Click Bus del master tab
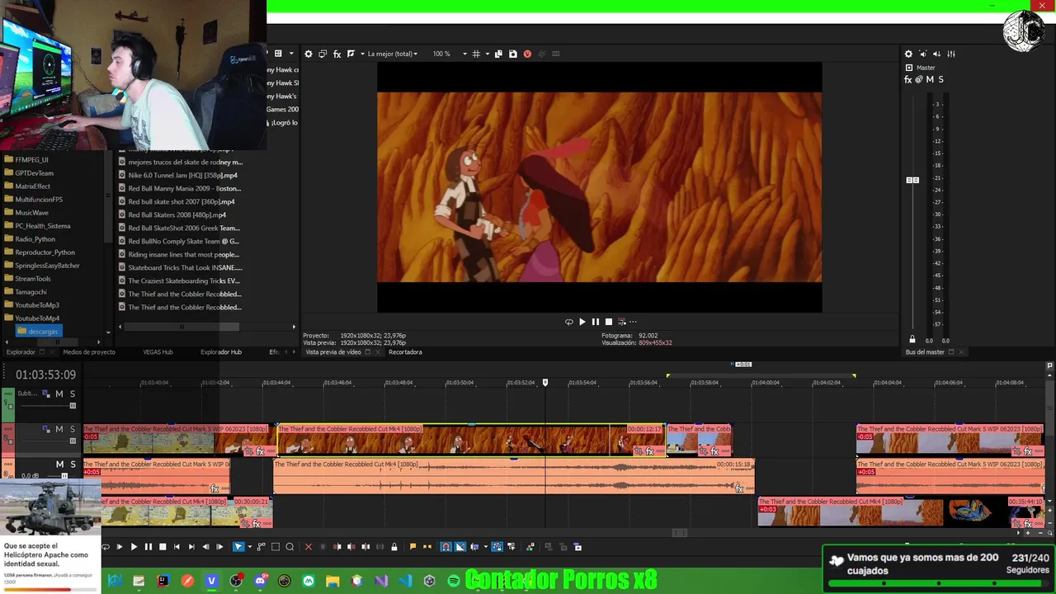The width and height of the screenshot is (1056, 594). pyautogui.click(x=925, y=352)
